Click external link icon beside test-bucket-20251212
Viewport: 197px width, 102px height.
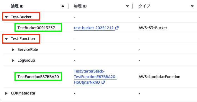(117, 28)
